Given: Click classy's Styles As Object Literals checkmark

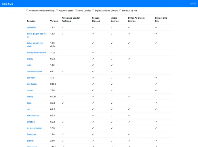Looking at the screenshot, I should tap(129, 59).
